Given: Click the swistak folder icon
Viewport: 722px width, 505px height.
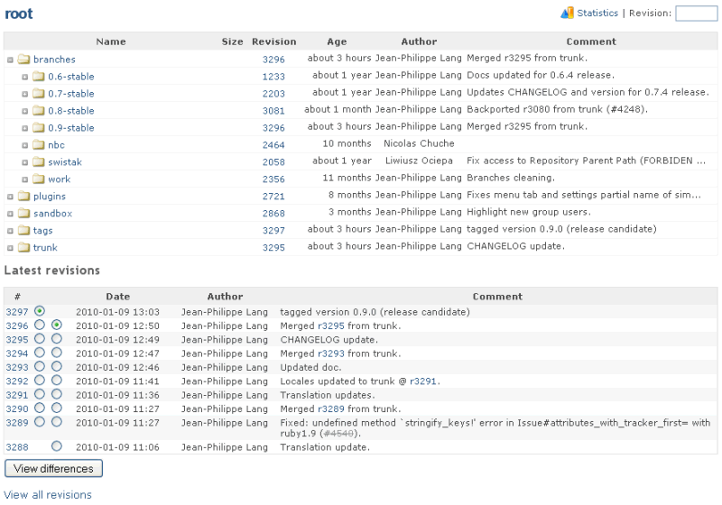Looking at the screenshot, I should pyautogui.click(x=39, y=162).
